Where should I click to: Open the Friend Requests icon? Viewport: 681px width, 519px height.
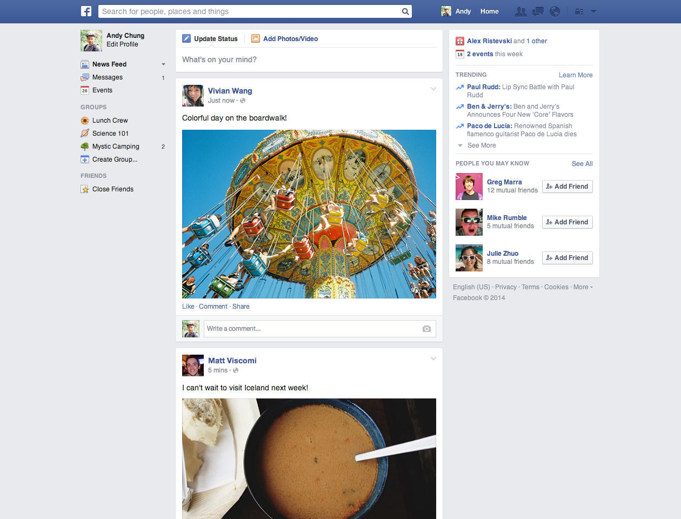click(520, 11)
